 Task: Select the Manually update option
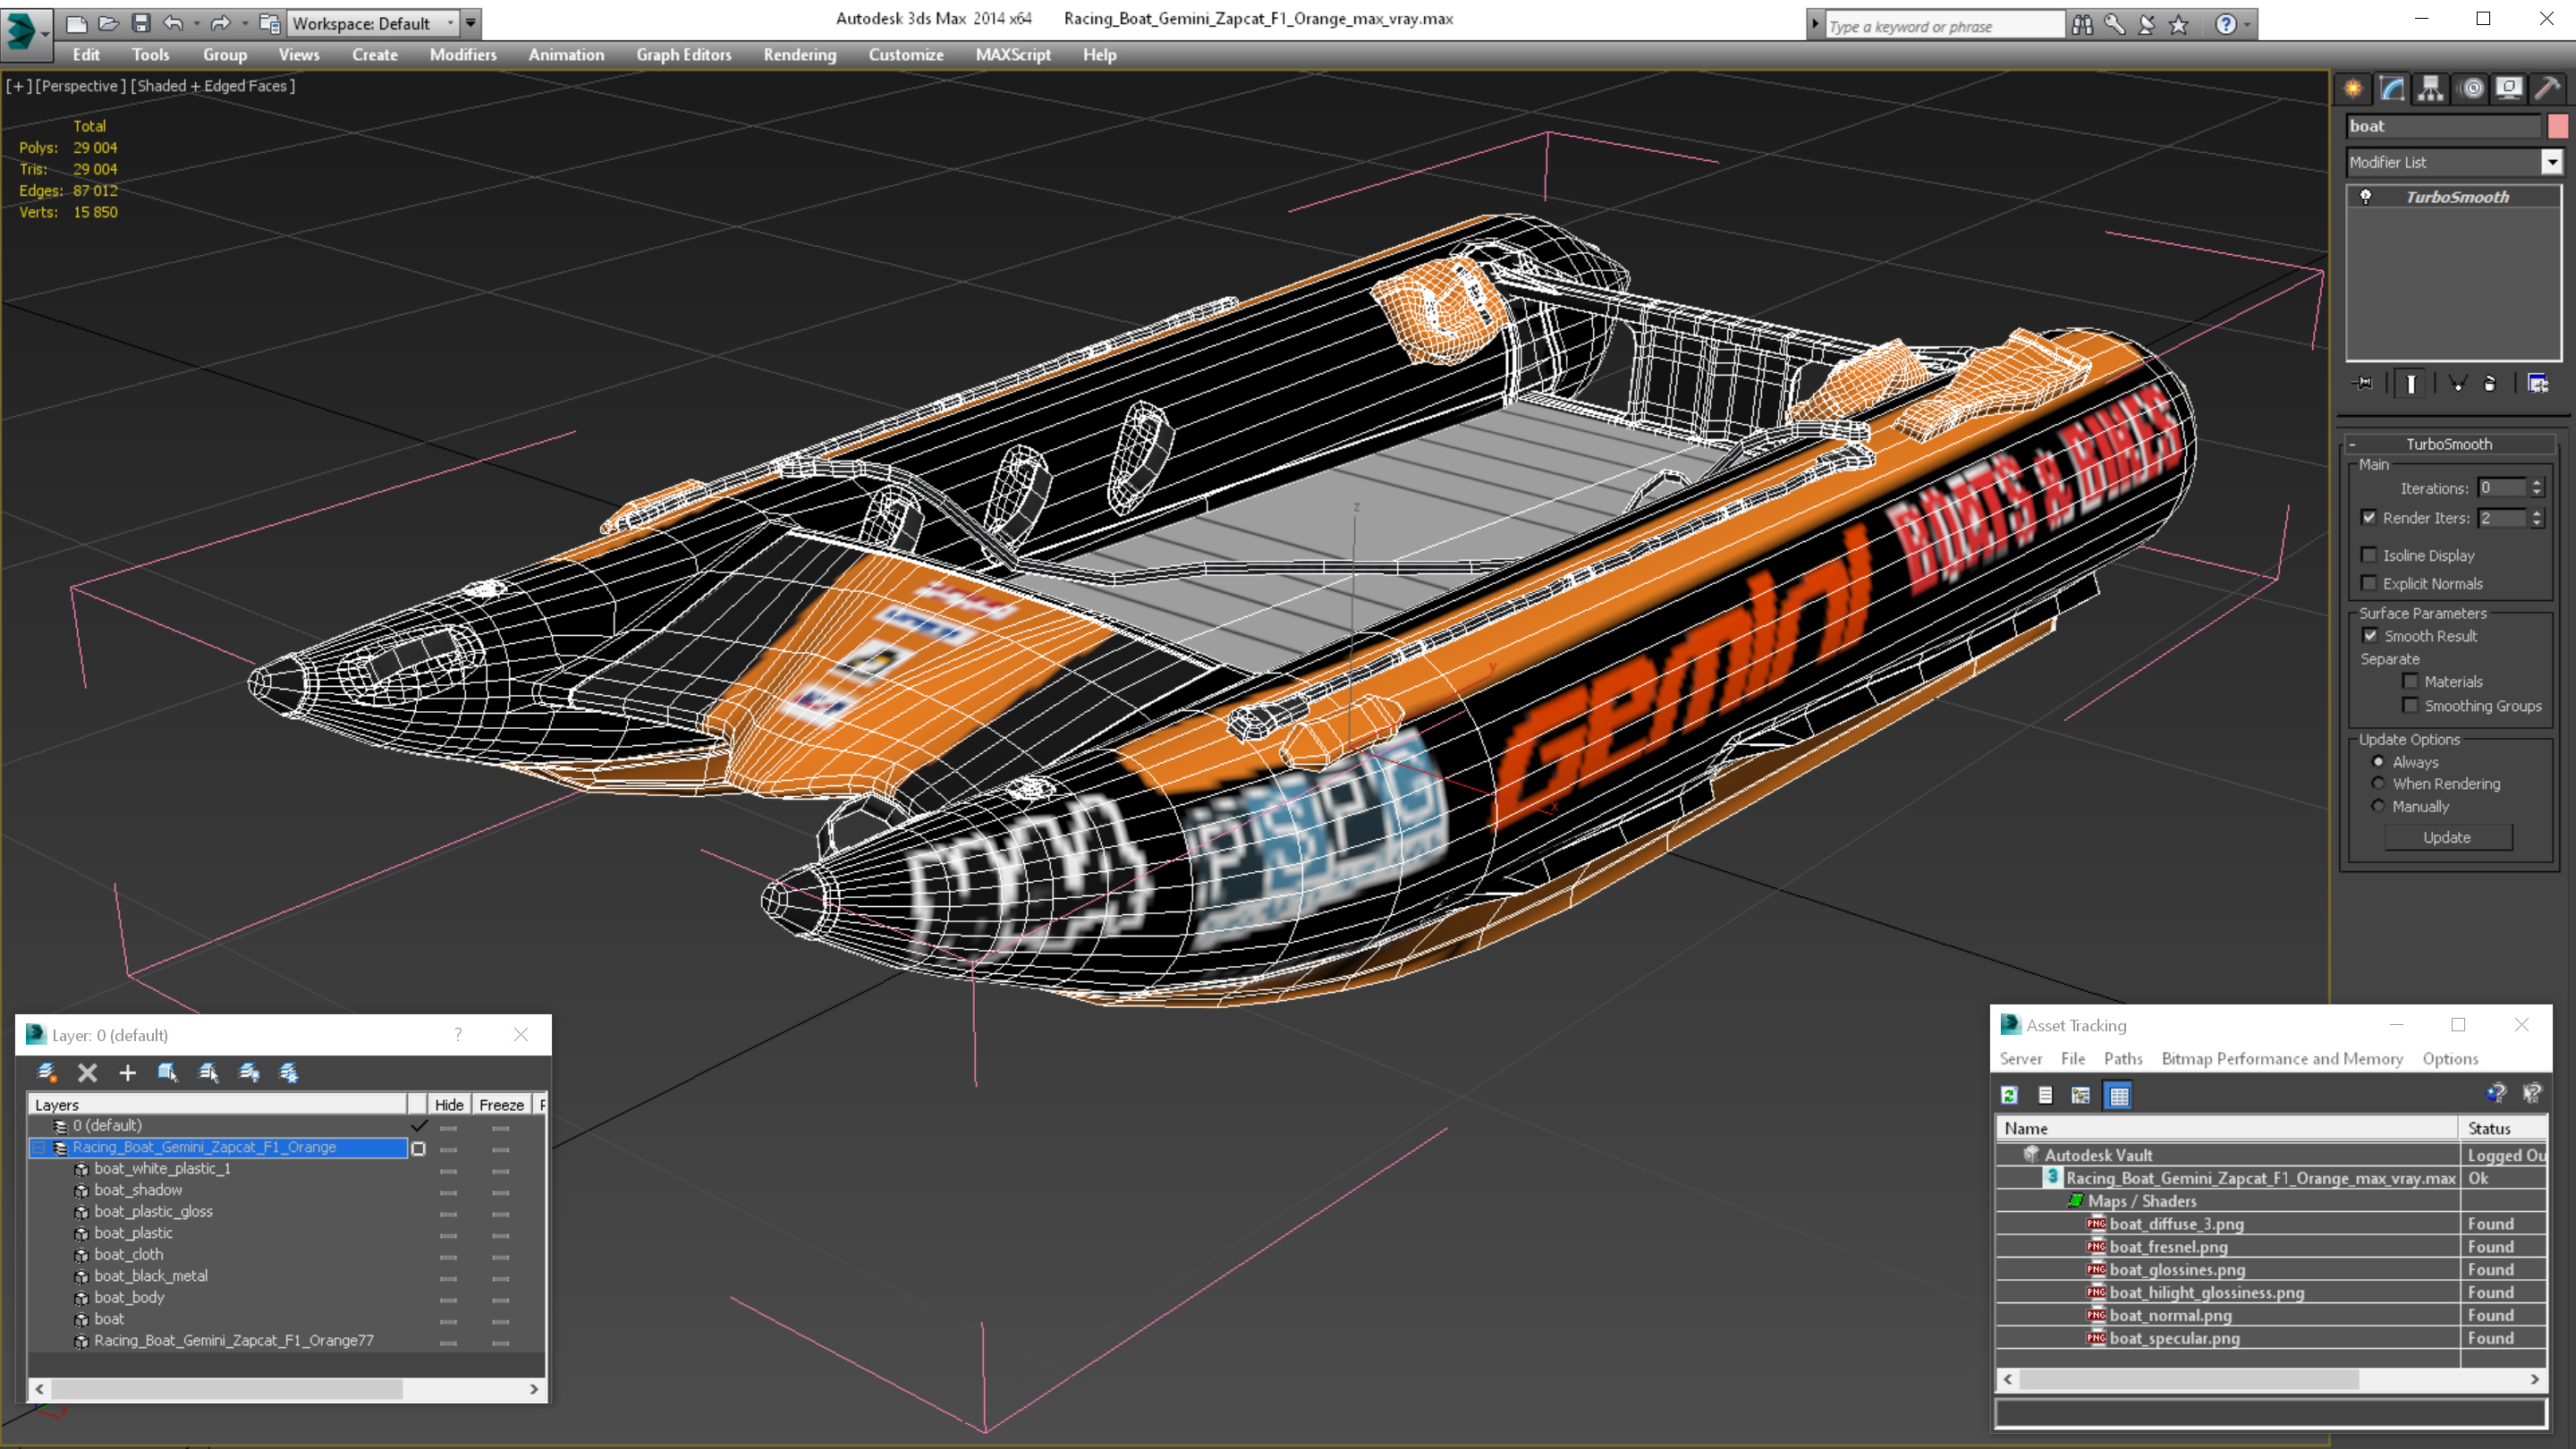click(x=2379, y=806)
